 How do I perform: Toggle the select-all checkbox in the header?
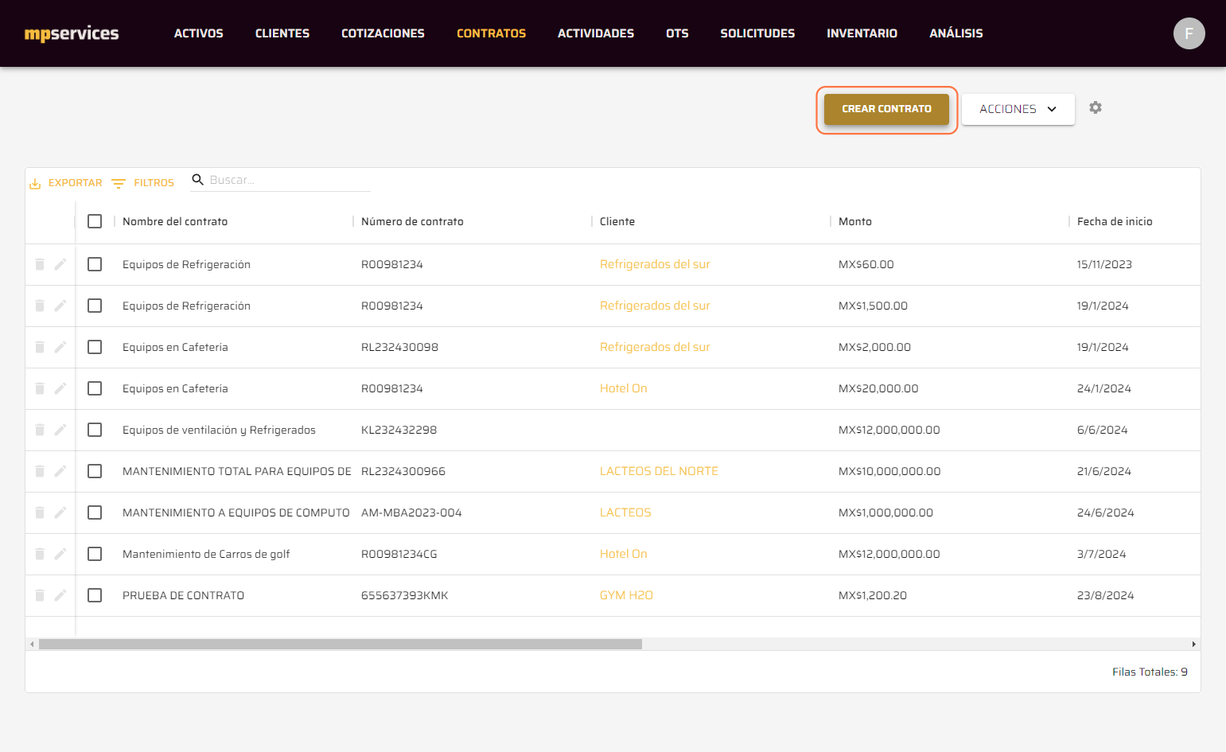(x=95, y=221)
